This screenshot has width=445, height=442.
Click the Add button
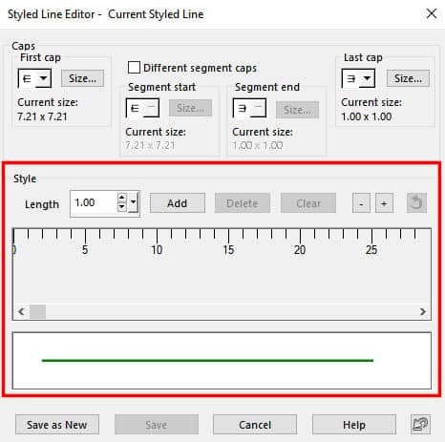pyautogui.click(x=178, y=203)
